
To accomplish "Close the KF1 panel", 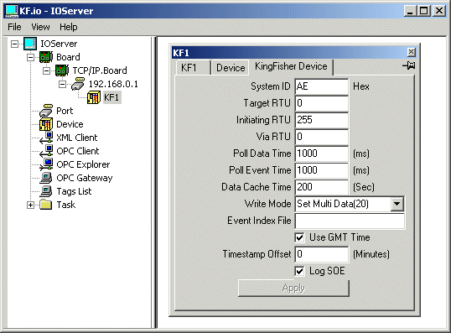I will click(412, 52).
